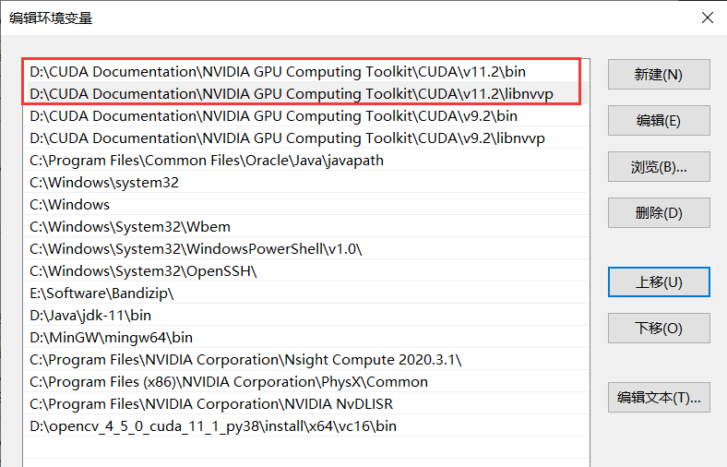The width and height of the screenshot is (727, 467).
Task: Open the 浏览(B)... folder browser
Action: [x=658, y=167]
